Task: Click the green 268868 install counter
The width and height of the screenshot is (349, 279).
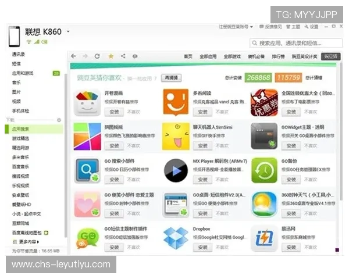Action: click(258, 78)
